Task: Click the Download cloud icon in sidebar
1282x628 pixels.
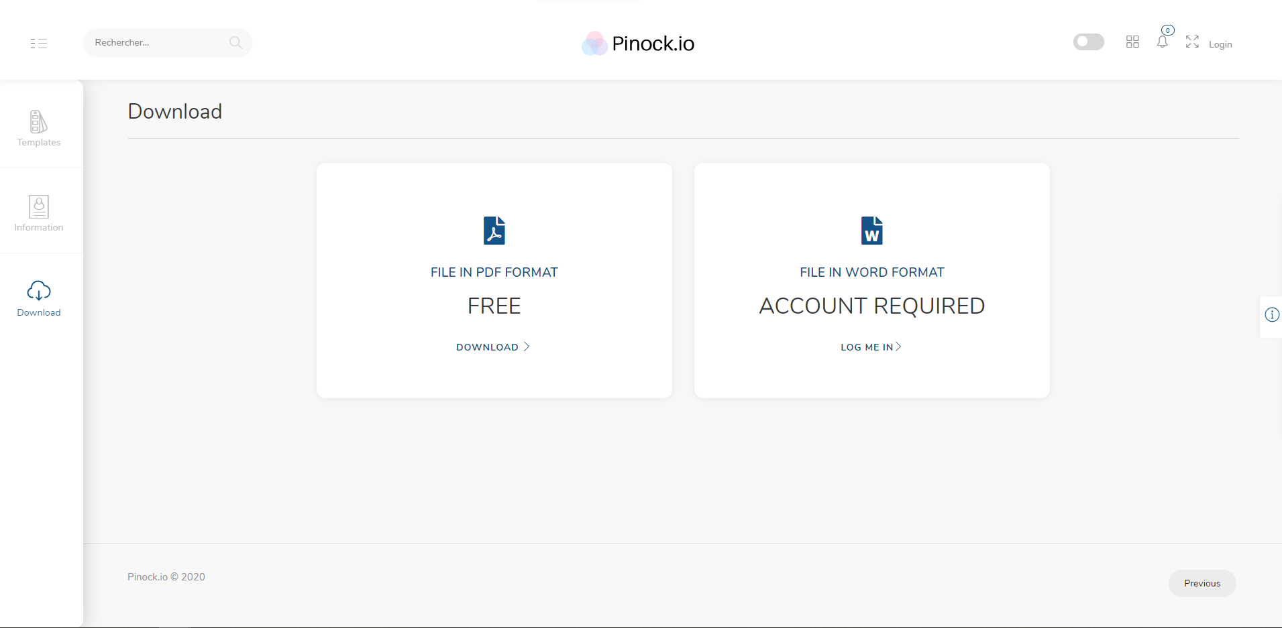Action: click(38, 291)
